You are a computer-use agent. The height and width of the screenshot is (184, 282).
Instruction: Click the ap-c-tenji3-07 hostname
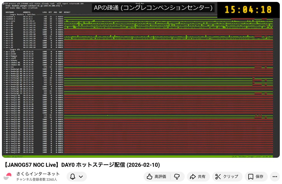(13, 152)
